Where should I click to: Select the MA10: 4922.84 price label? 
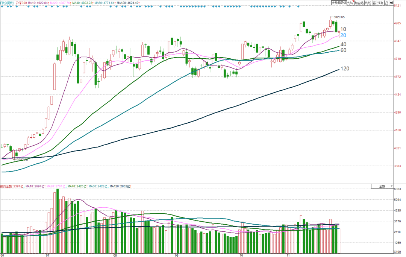click(38, 3)
